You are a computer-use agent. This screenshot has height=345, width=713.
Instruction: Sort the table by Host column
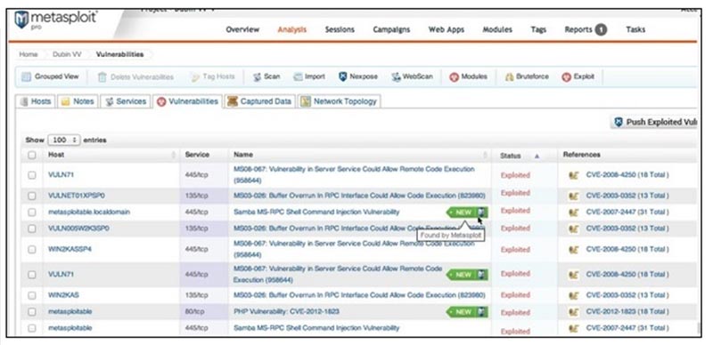(56, 155)
